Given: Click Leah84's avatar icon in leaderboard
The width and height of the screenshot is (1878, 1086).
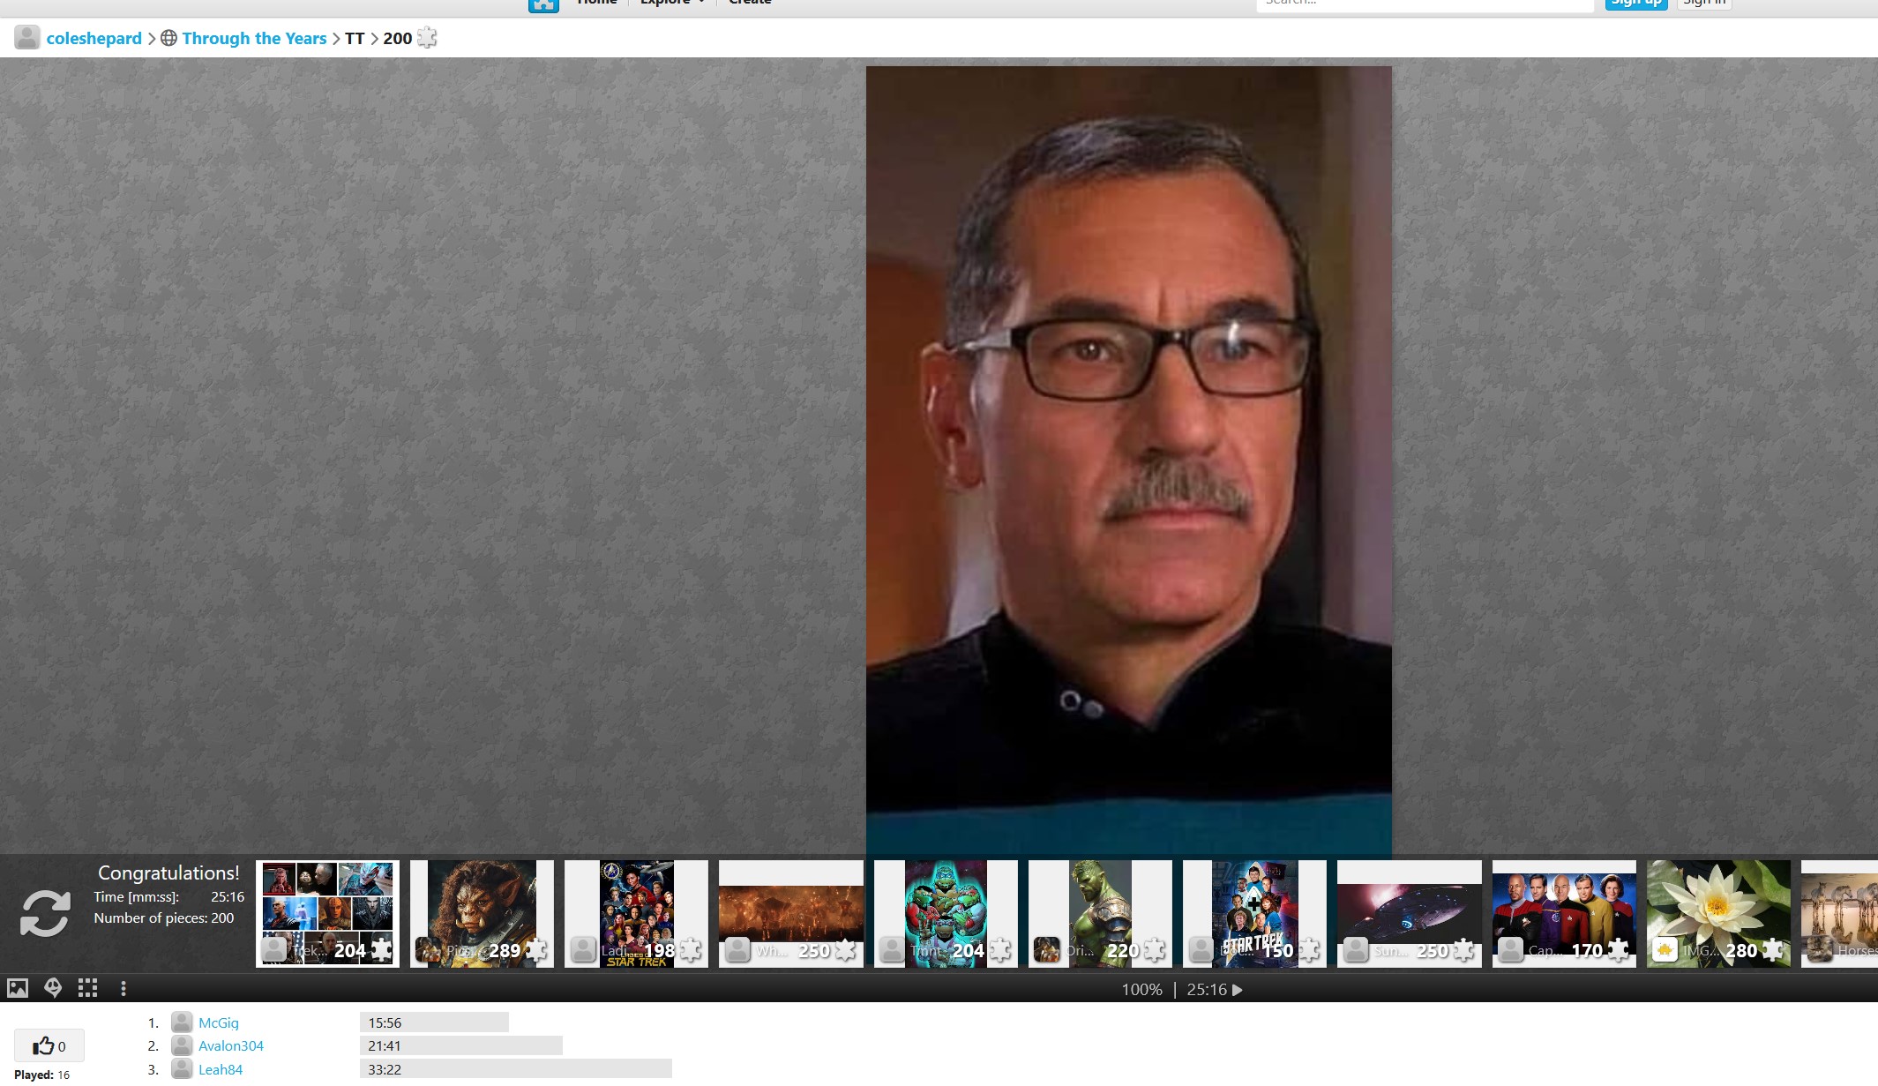Looking at the screenshot, I should 182,1069.
